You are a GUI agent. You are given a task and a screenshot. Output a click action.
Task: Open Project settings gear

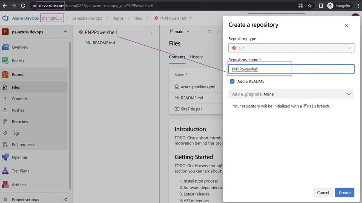click(5, 200)
